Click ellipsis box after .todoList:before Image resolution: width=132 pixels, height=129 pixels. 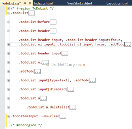click(x=53, y=22)
